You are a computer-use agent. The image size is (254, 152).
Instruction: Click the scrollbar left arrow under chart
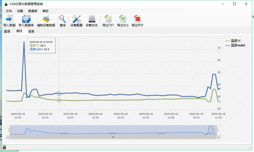coord(8,137)
